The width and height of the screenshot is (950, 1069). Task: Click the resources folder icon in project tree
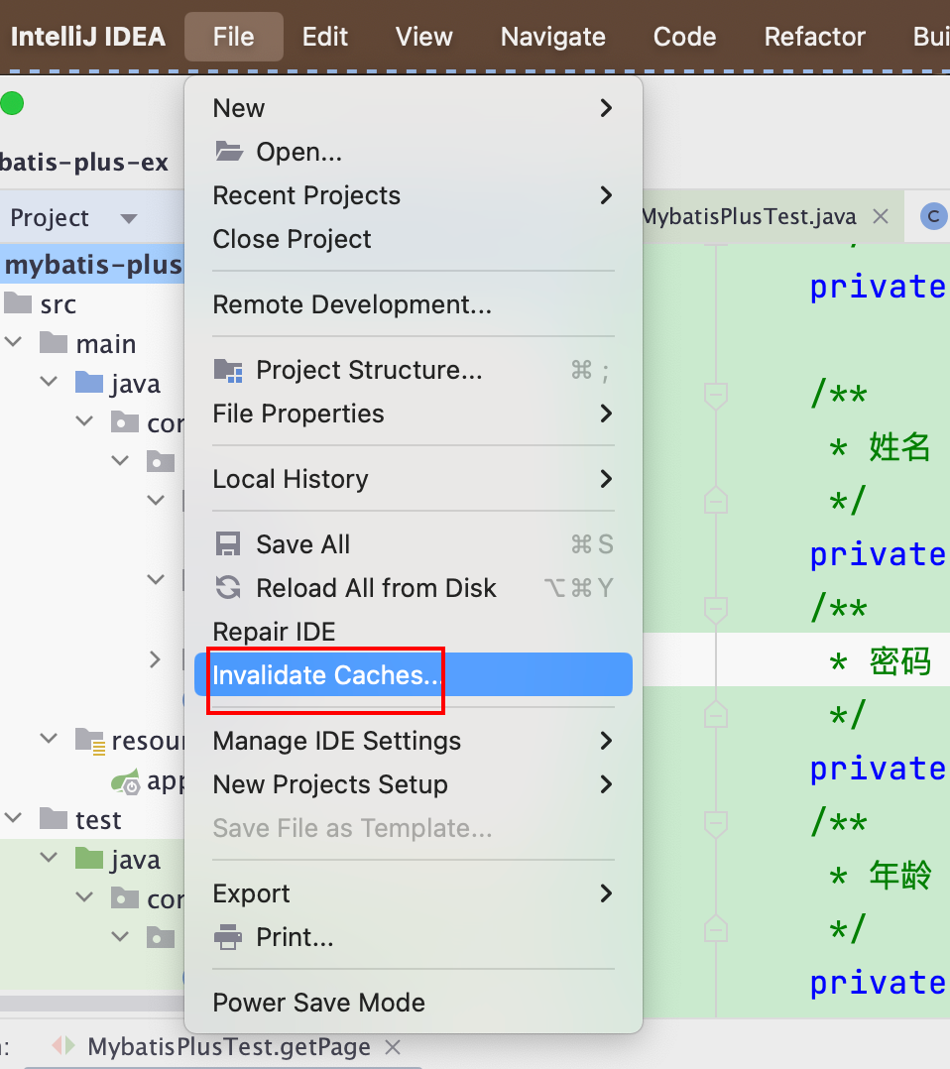pos(91,741)
